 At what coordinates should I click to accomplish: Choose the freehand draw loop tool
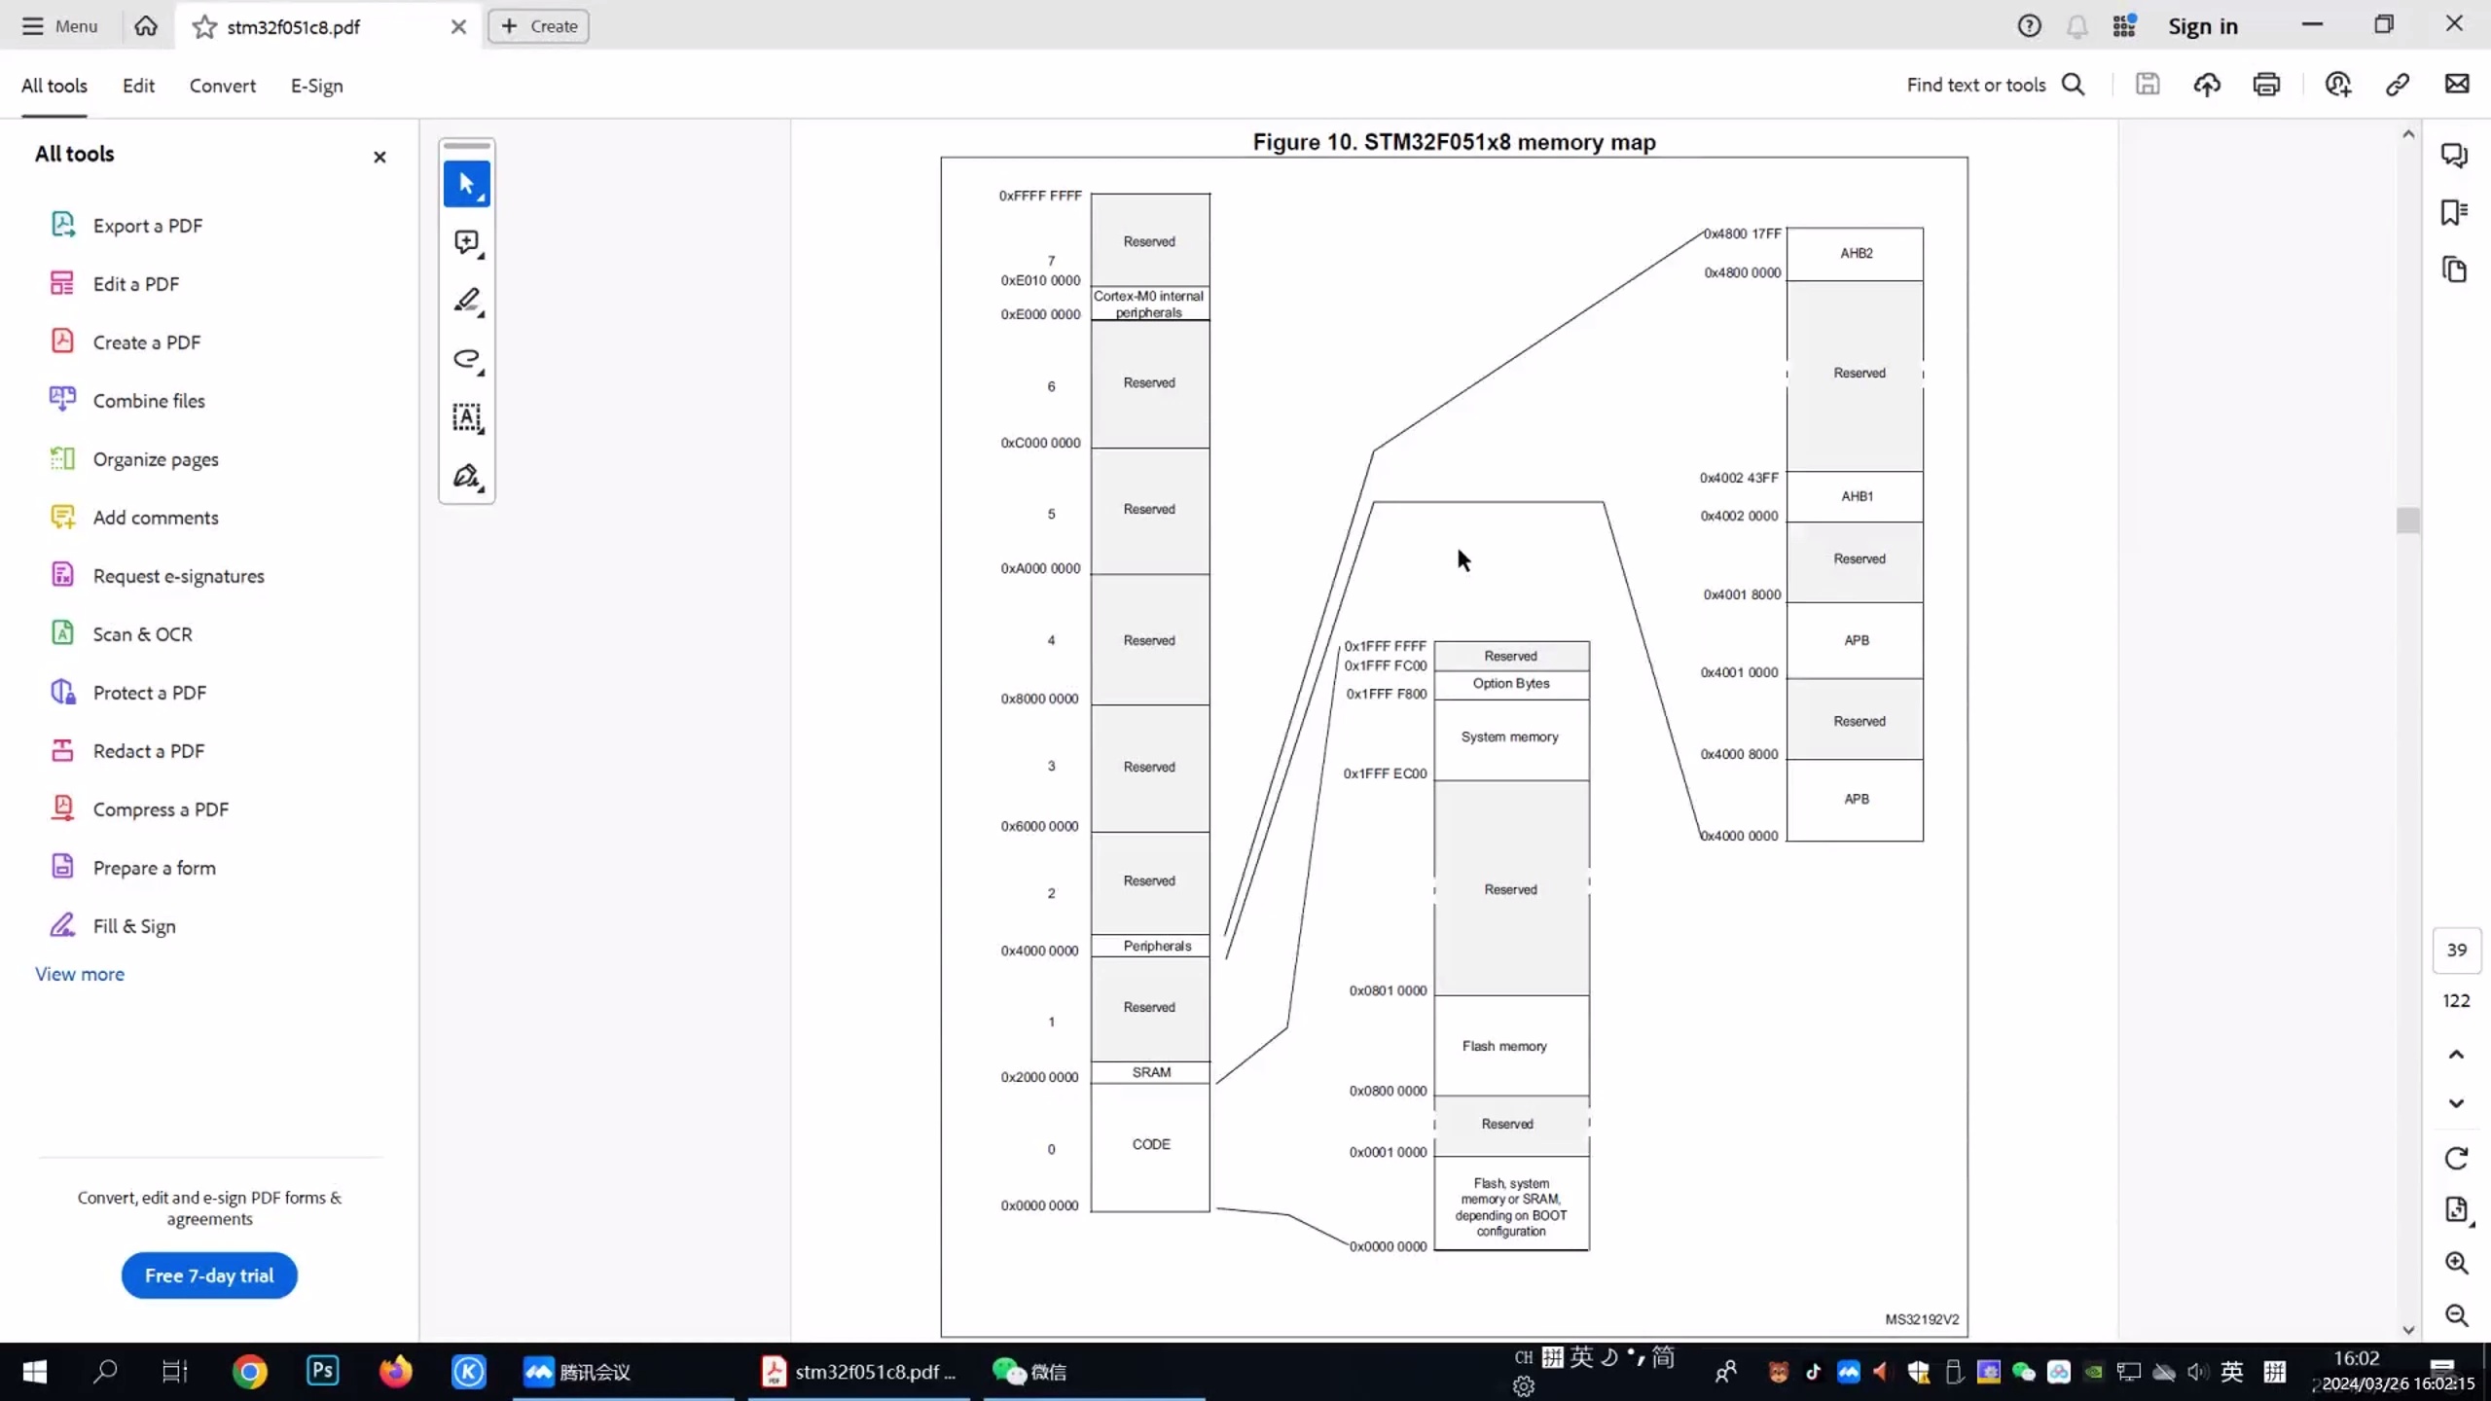(x=466, y=359)
